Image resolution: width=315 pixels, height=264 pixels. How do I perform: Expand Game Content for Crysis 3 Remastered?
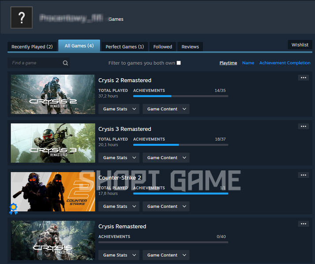[x=166, y=158]
